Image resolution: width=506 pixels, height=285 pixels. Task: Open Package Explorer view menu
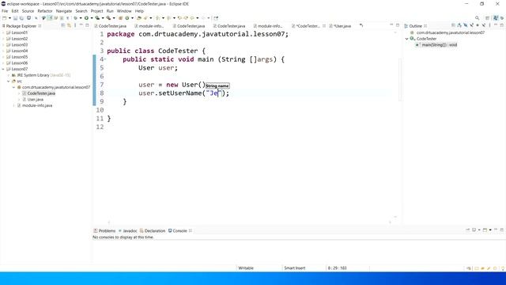click(75, 25)
